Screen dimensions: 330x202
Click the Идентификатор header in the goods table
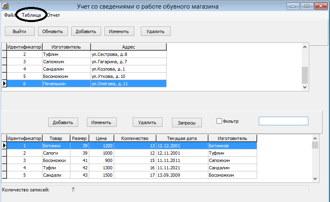25,138
